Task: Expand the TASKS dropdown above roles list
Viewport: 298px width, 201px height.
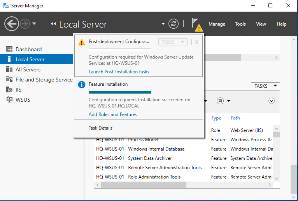Action: pyautogui.click(x=266, y=86)
